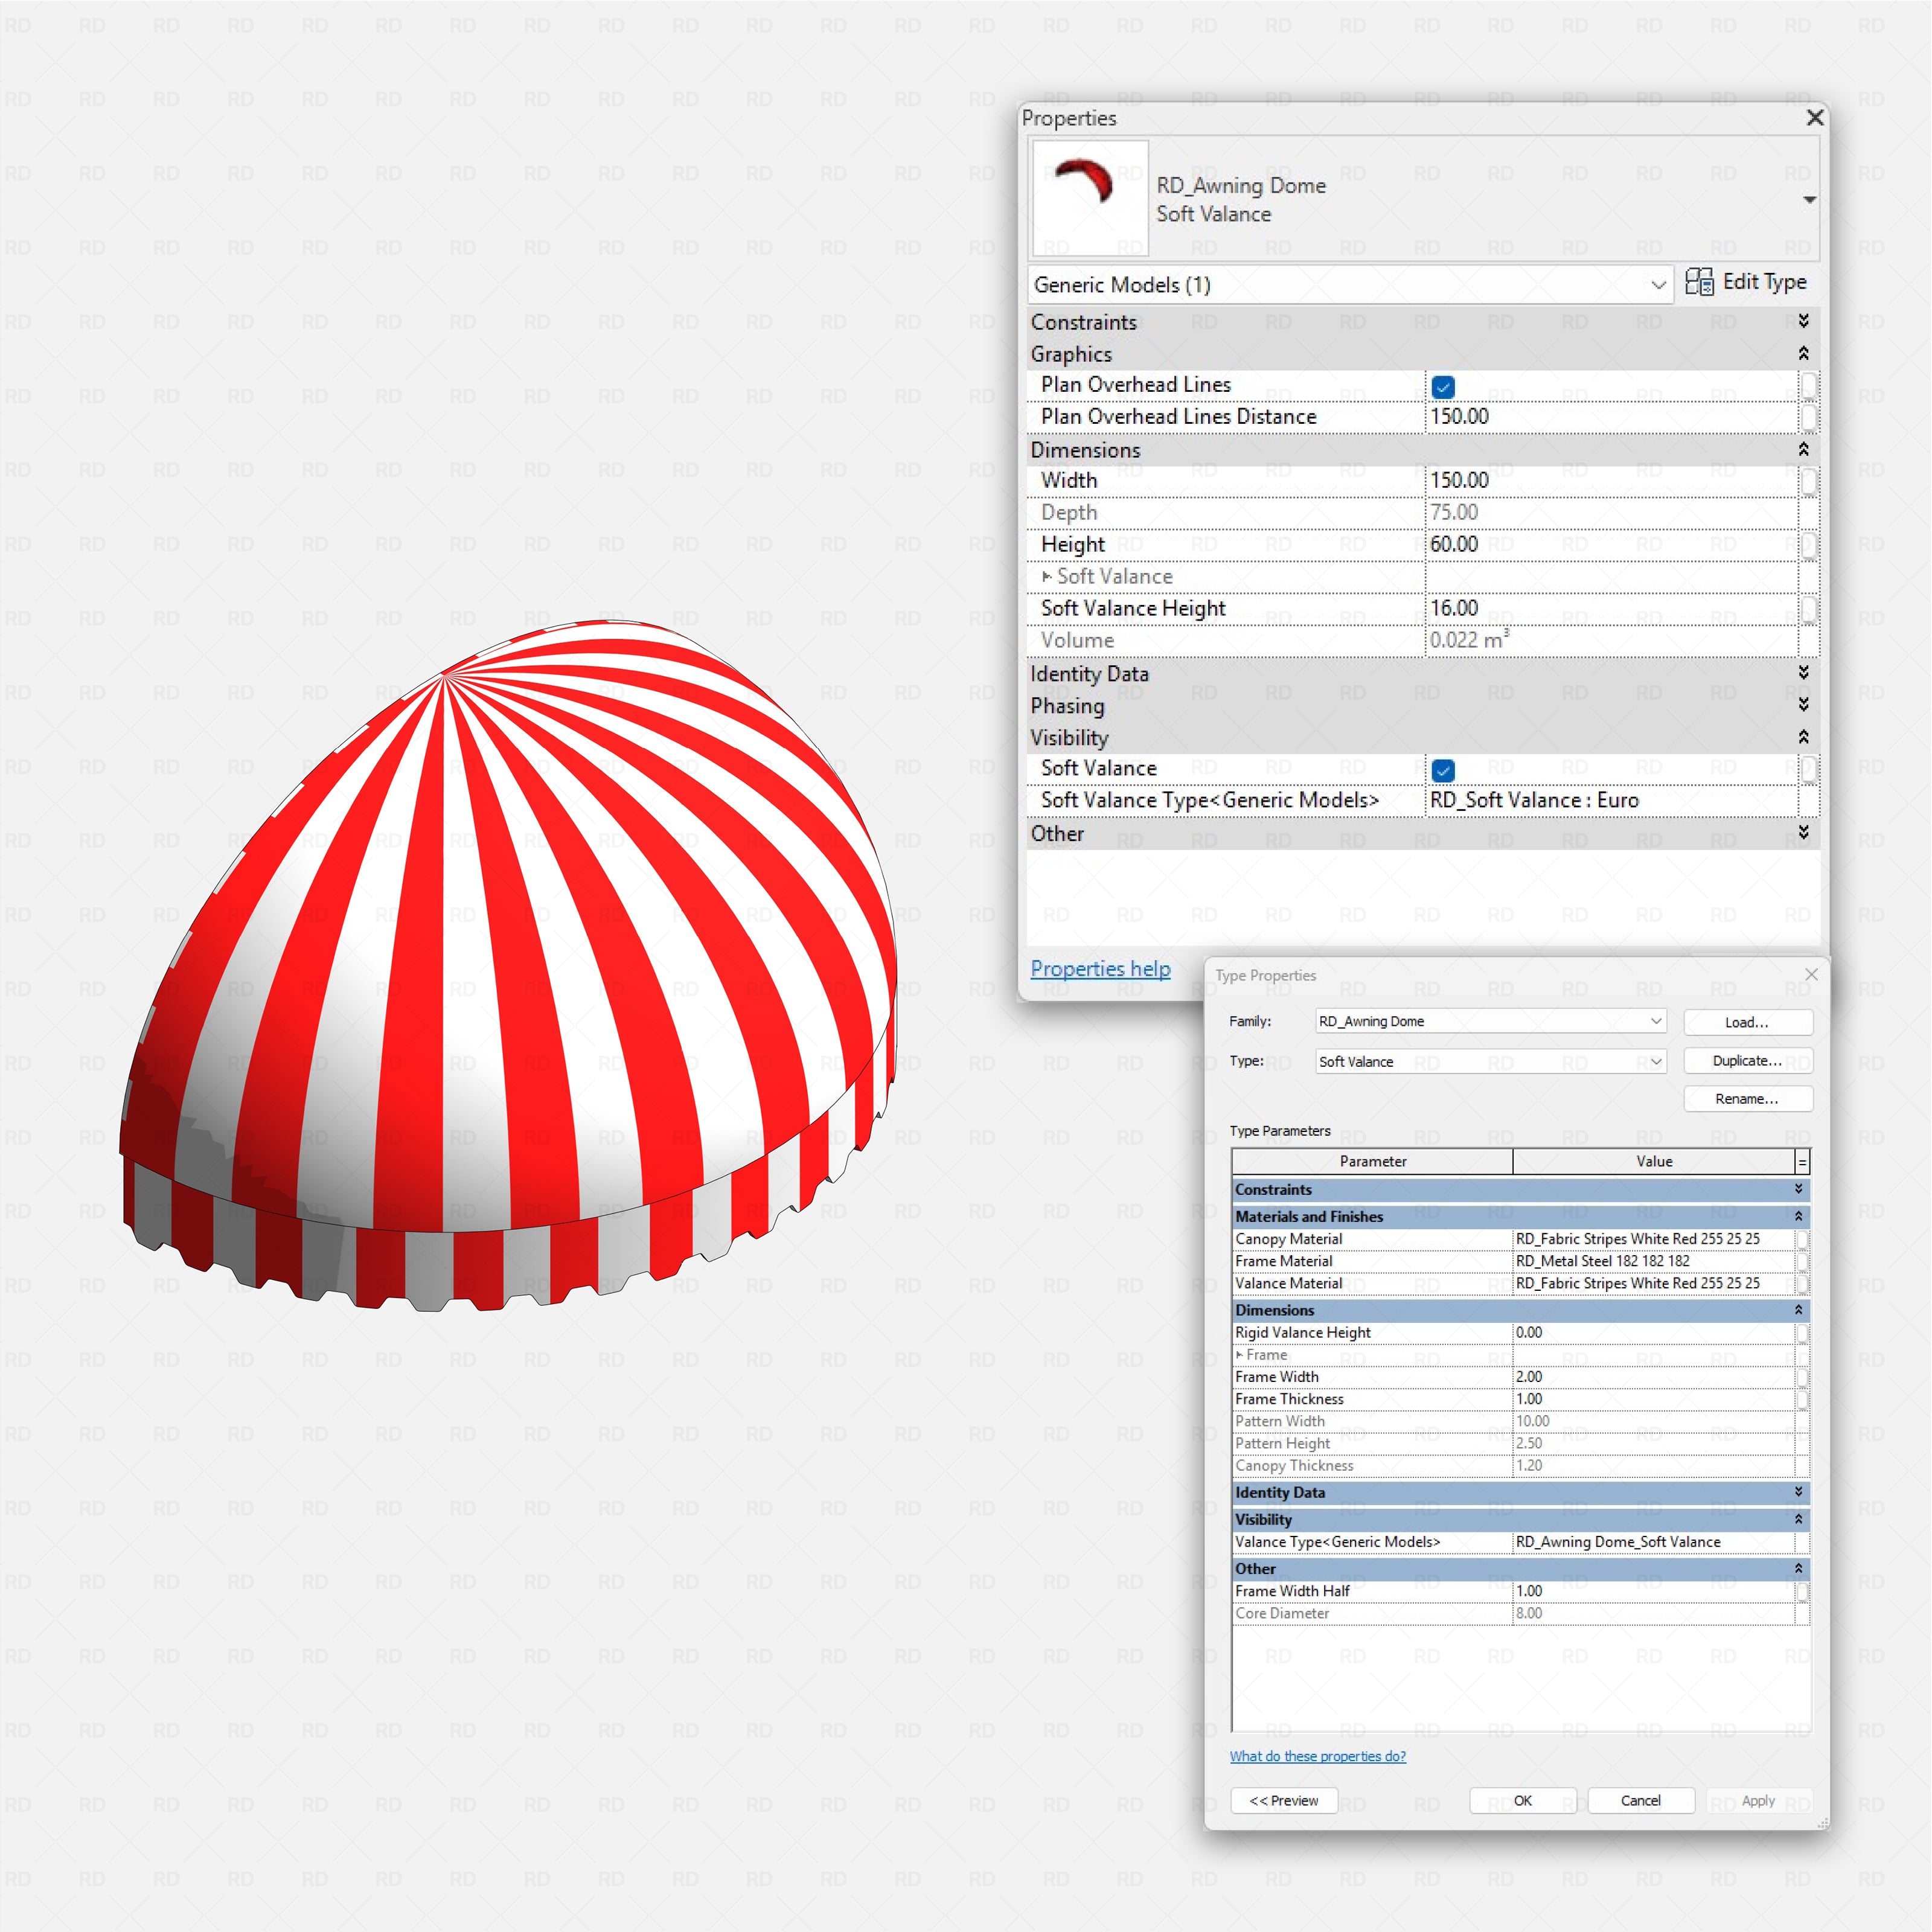The width and height of the screenshot is (1932, 1932).
Task: Toggle the Plan Overhead Lines checkbox
Action: click(1442, 386)
